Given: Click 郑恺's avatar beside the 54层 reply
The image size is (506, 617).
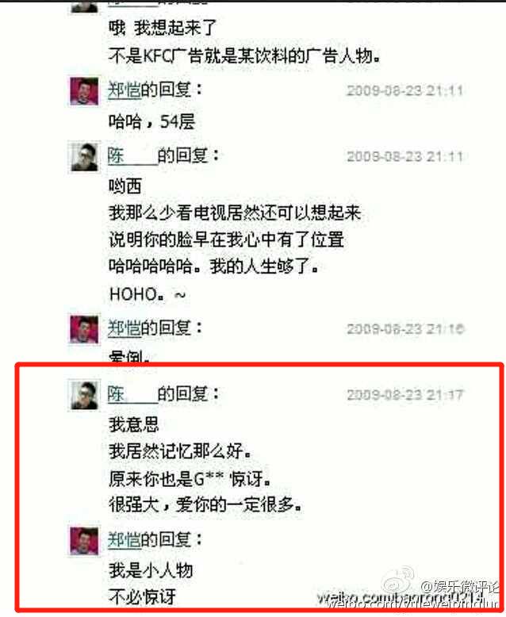Looking at the screenshot, I should tap(84, 91).
